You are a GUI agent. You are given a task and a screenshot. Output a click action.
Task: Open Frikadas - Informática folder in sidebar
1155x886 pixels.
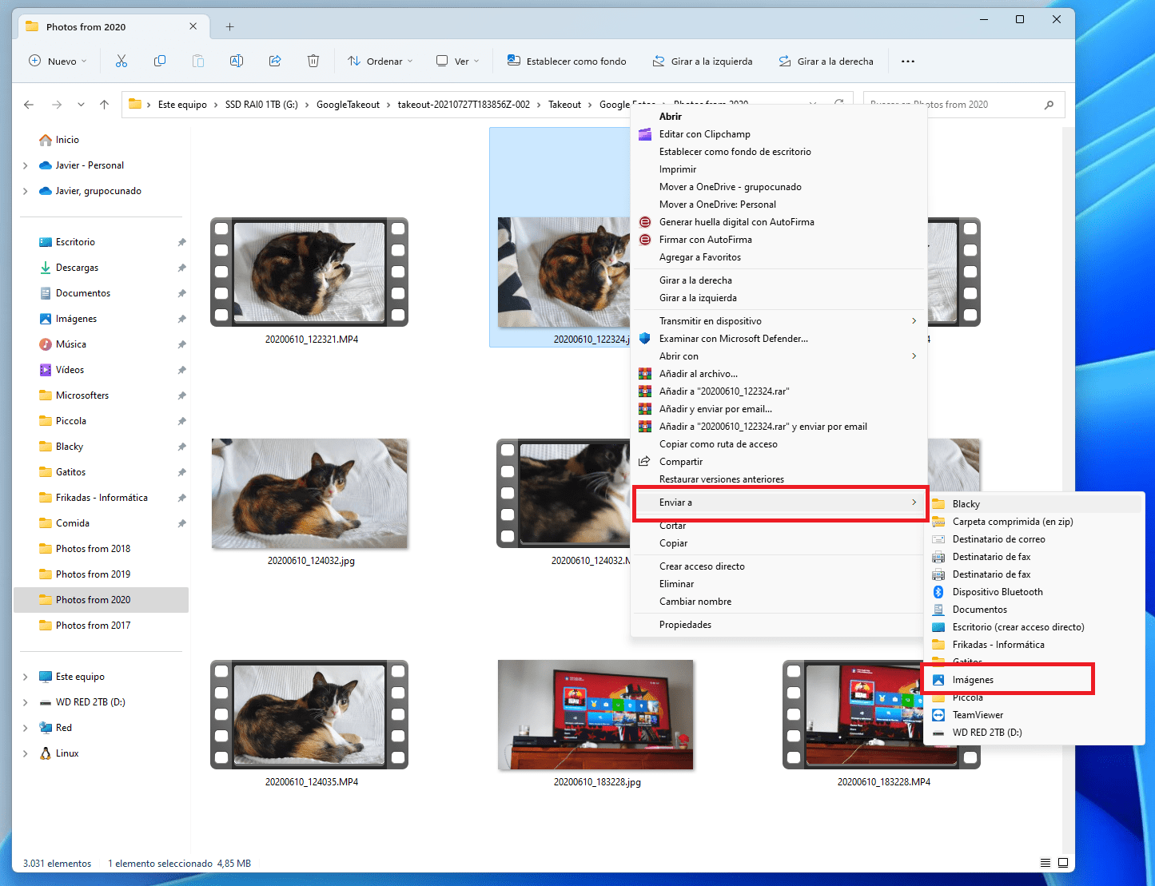point(102,498)
